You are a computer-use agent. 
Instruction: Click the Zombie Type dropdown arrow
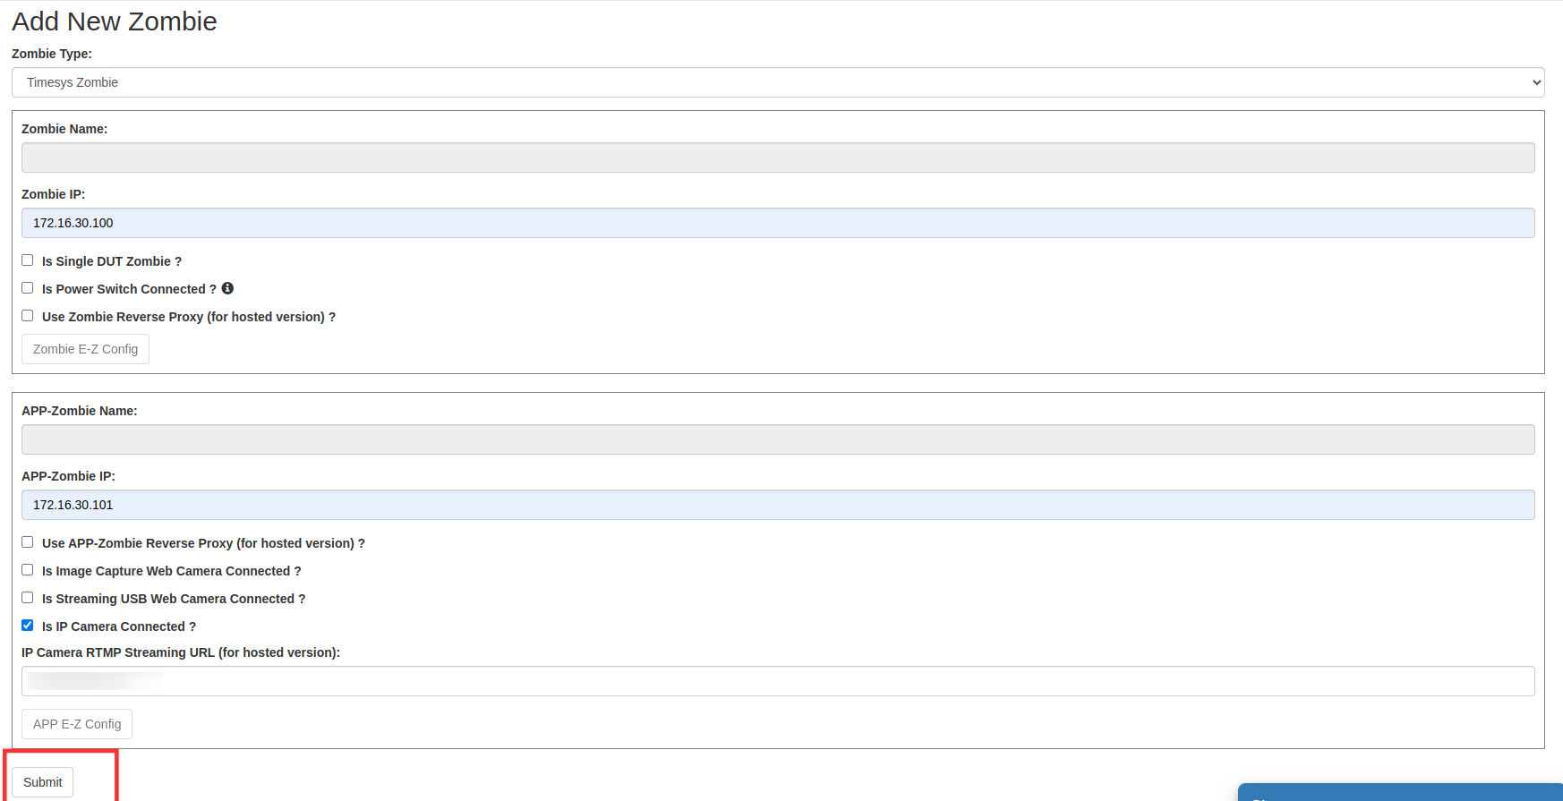pyautogui.click(x=1536, y=82)
